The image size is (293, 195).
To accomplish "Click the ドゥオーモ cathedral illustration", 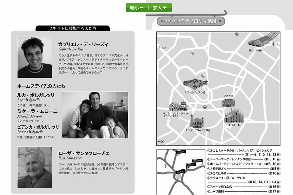I will point(234,116).
